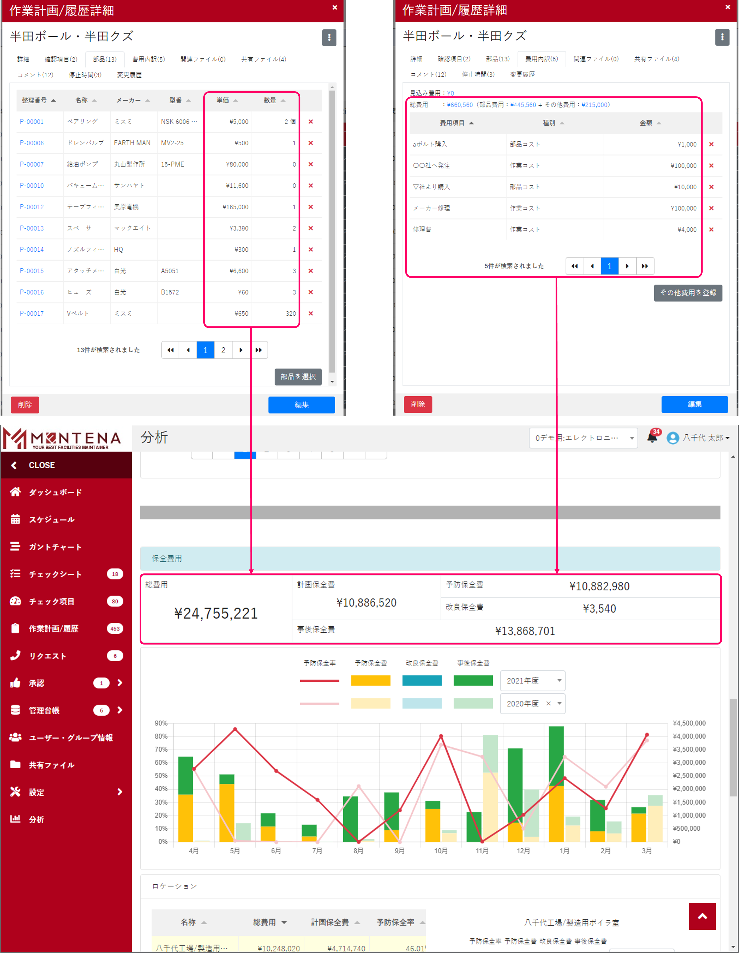This screenshot has width=739, height=953.
Task: Open the site selector dropdown
Action: (x=583, y=438)
